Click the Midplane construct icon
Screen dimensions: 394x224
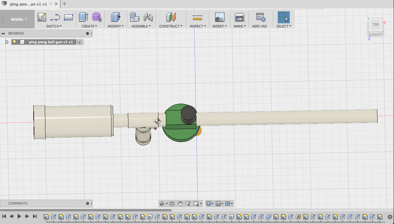pos(171,17)
